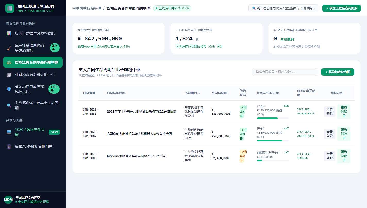
Task: Click the magnifier icon beside 主数据血缘审计与全生命周期
Action: tap(9, 105)
